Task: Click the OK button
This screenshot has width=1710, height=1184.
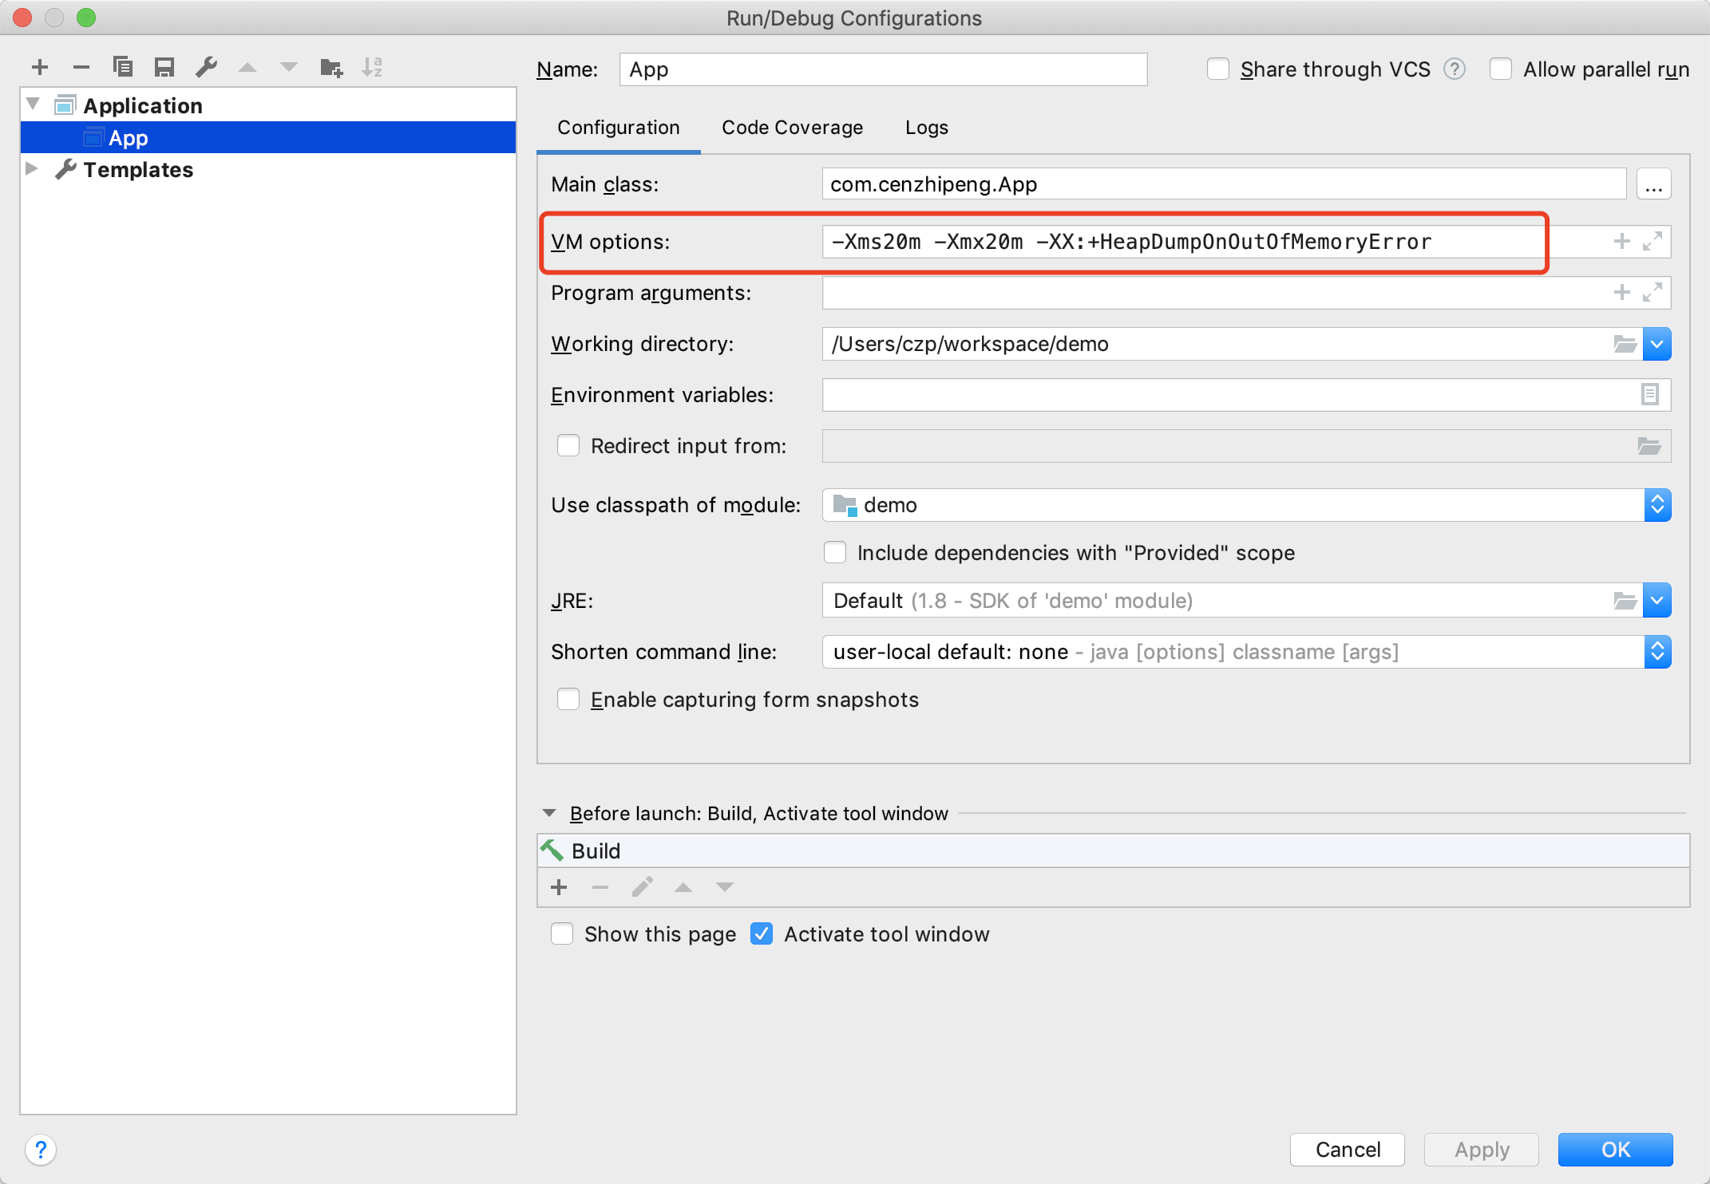Action: 1615,1149
